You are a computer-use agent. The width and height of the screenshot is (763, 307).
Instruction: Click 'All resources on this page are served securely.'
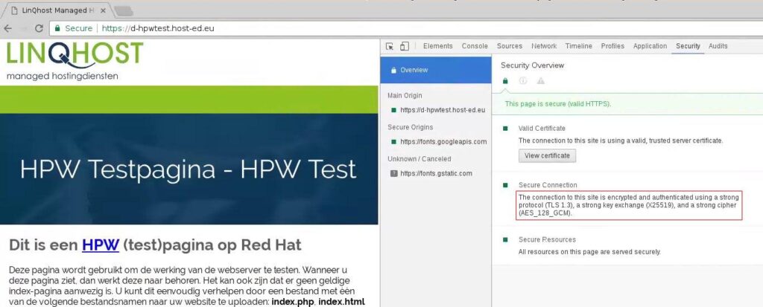tap(590, 252)
